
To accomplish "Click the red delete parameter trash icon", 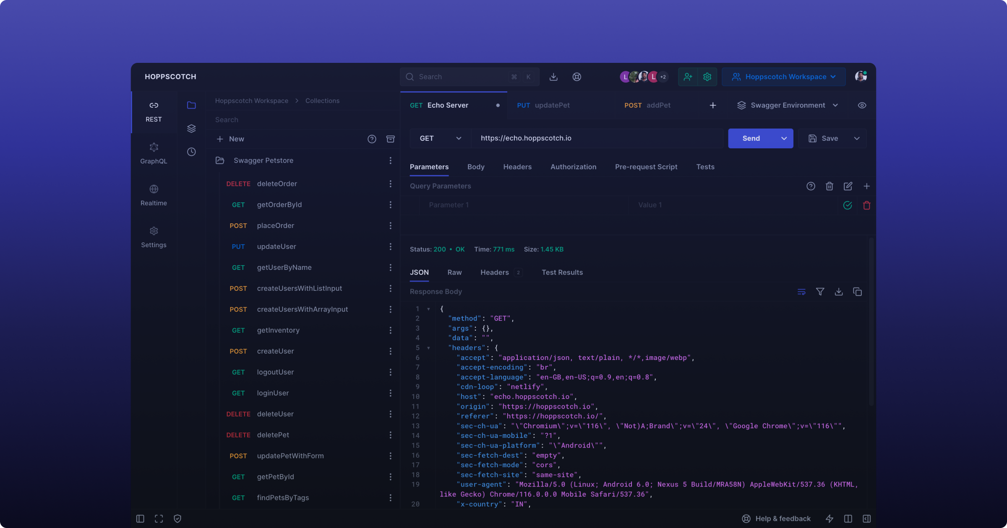I will point(866,205).
